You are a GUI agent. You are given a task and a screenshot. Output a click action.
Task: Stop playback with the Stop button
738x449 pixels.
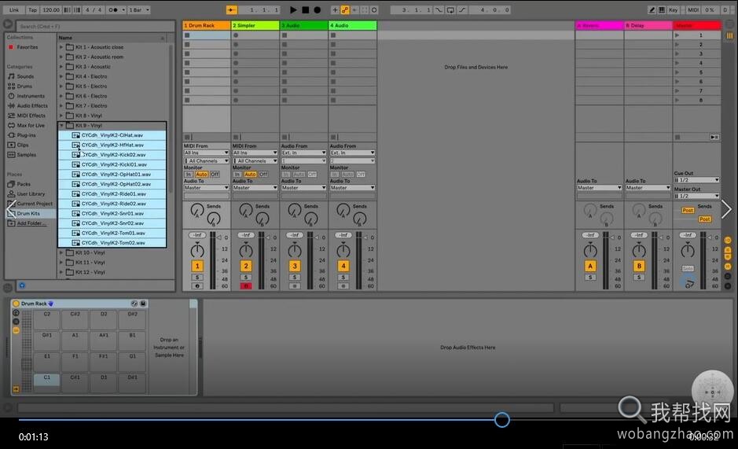305,9
